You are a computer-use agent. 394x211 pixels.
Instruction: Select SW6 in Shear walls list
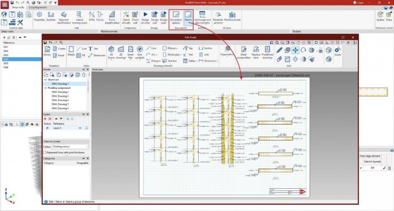pyautogui.click(x=6, y=67)
